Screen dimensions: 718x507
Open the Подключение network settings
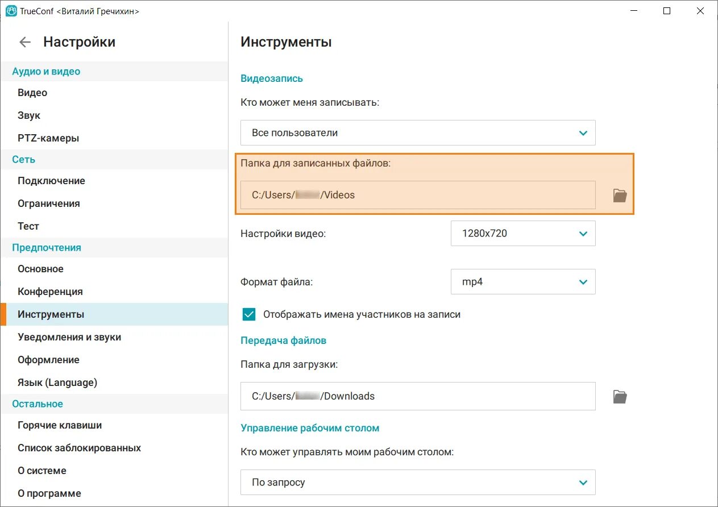[51, 180]
